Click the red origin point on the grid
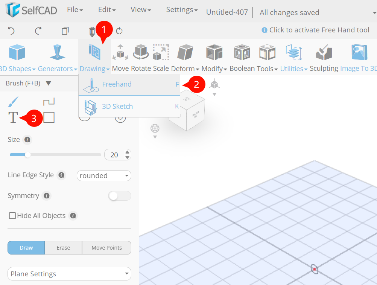This screenshot has height=285, width=377. pyautogui.click(x=315, y=269)
